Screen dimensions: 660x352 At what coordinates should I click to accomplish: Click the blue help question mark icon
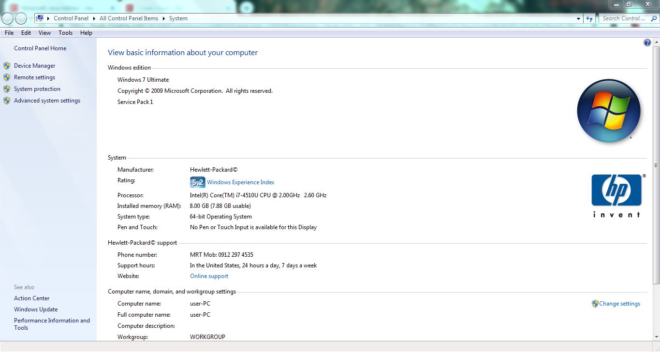(x=647, y=43)
